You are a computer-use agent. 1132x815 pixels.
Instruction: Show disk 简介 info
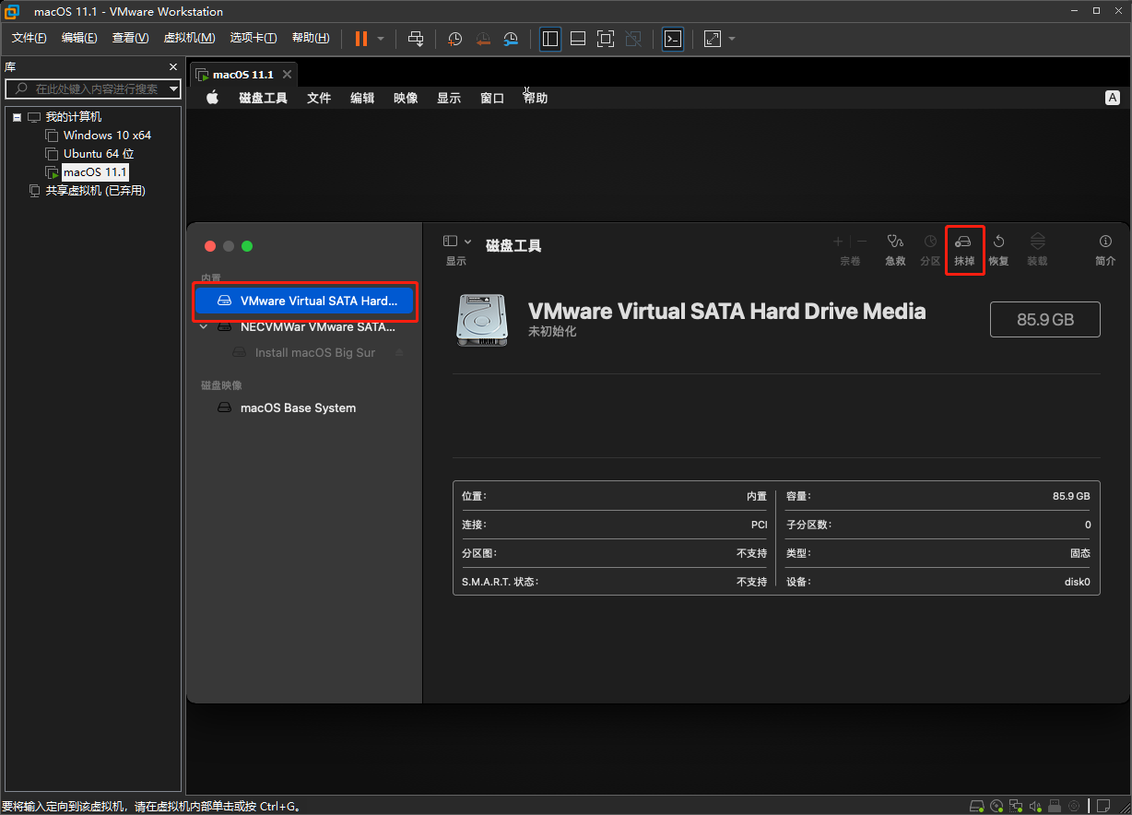[x=1105, y=250]
